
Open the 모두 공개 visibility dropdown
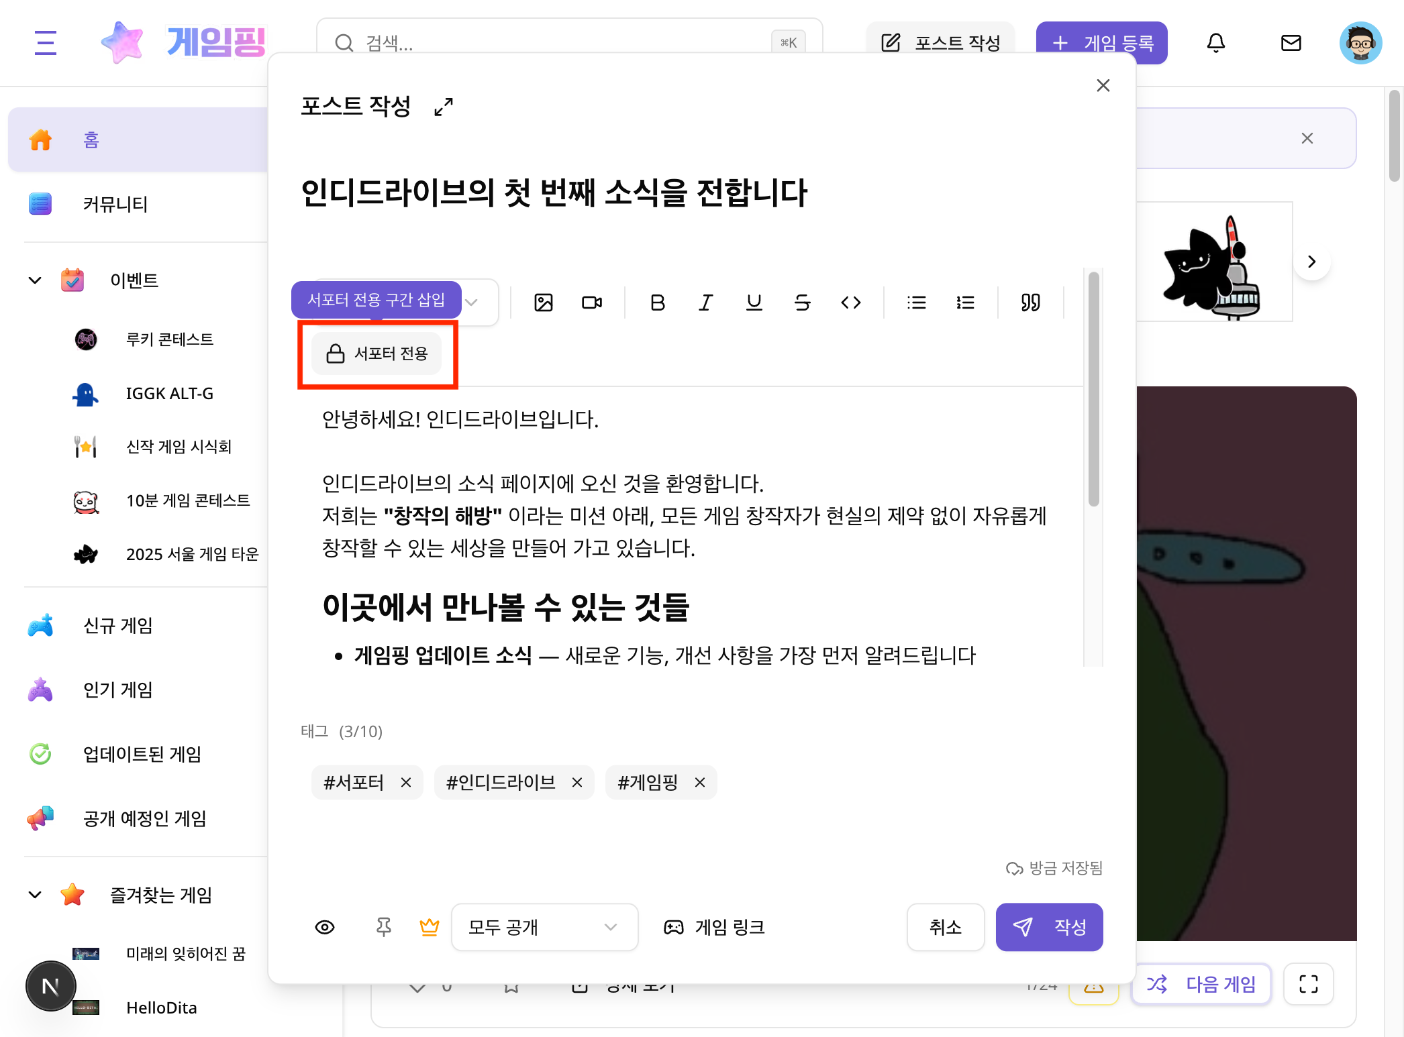[x=544, y=927]
